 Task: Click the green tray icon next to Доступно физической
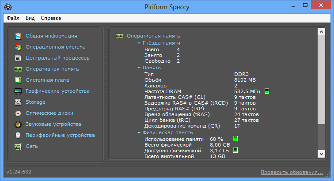coord(235,150)
